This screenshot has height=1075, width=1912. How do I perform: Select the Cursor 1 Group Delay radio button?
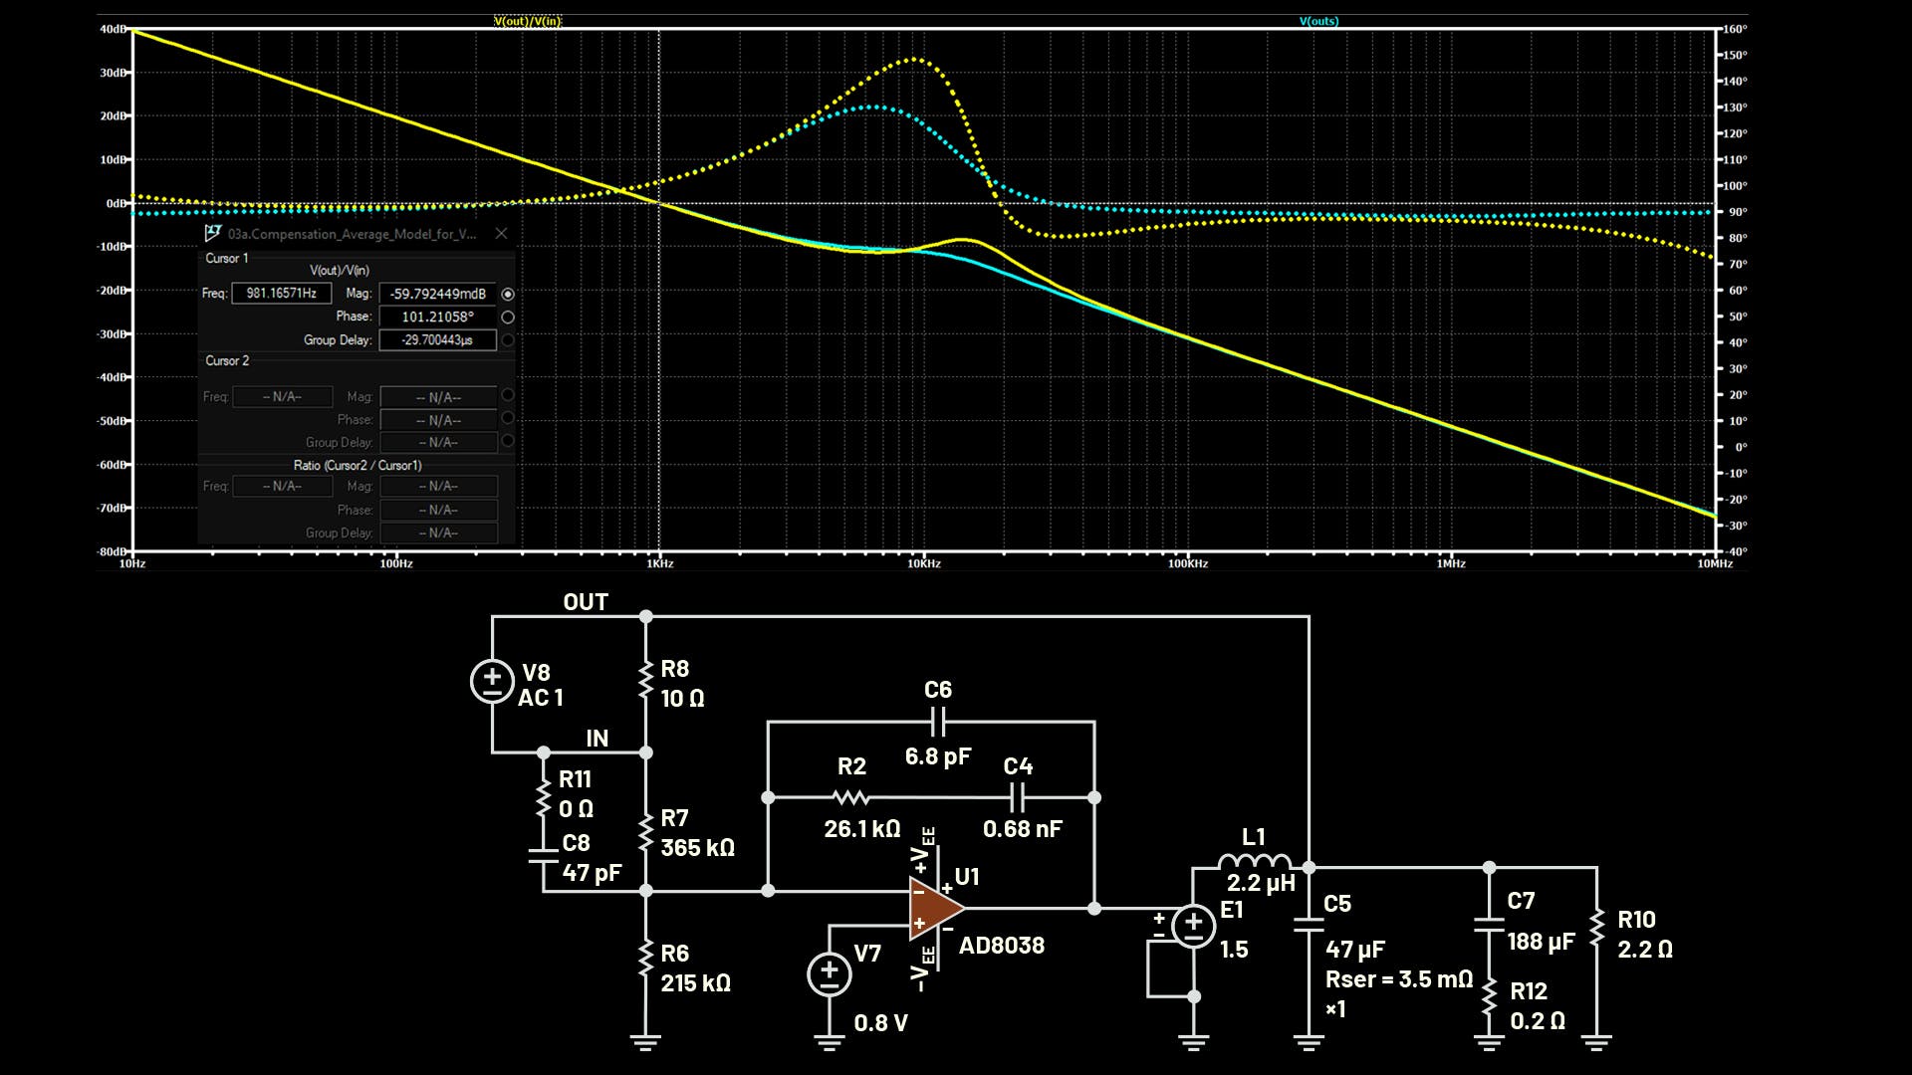tap(508, 340)
